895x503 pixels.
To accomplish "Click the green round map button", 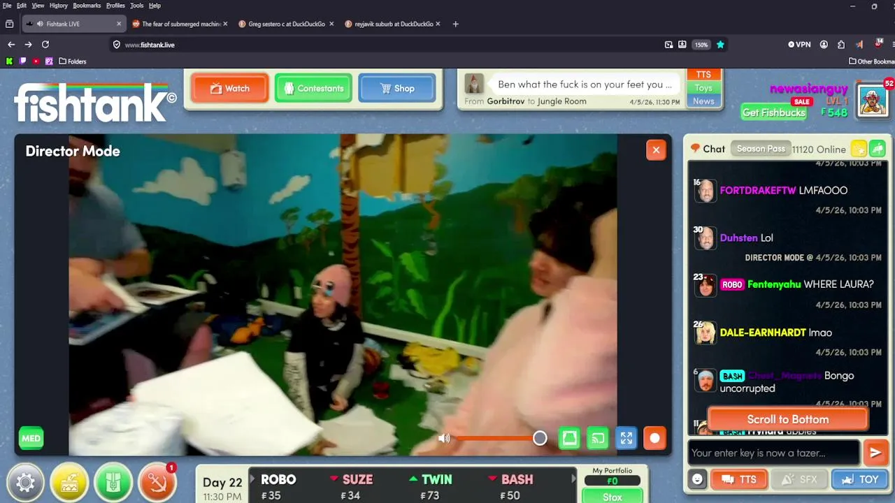I will (x=113, y=483).
